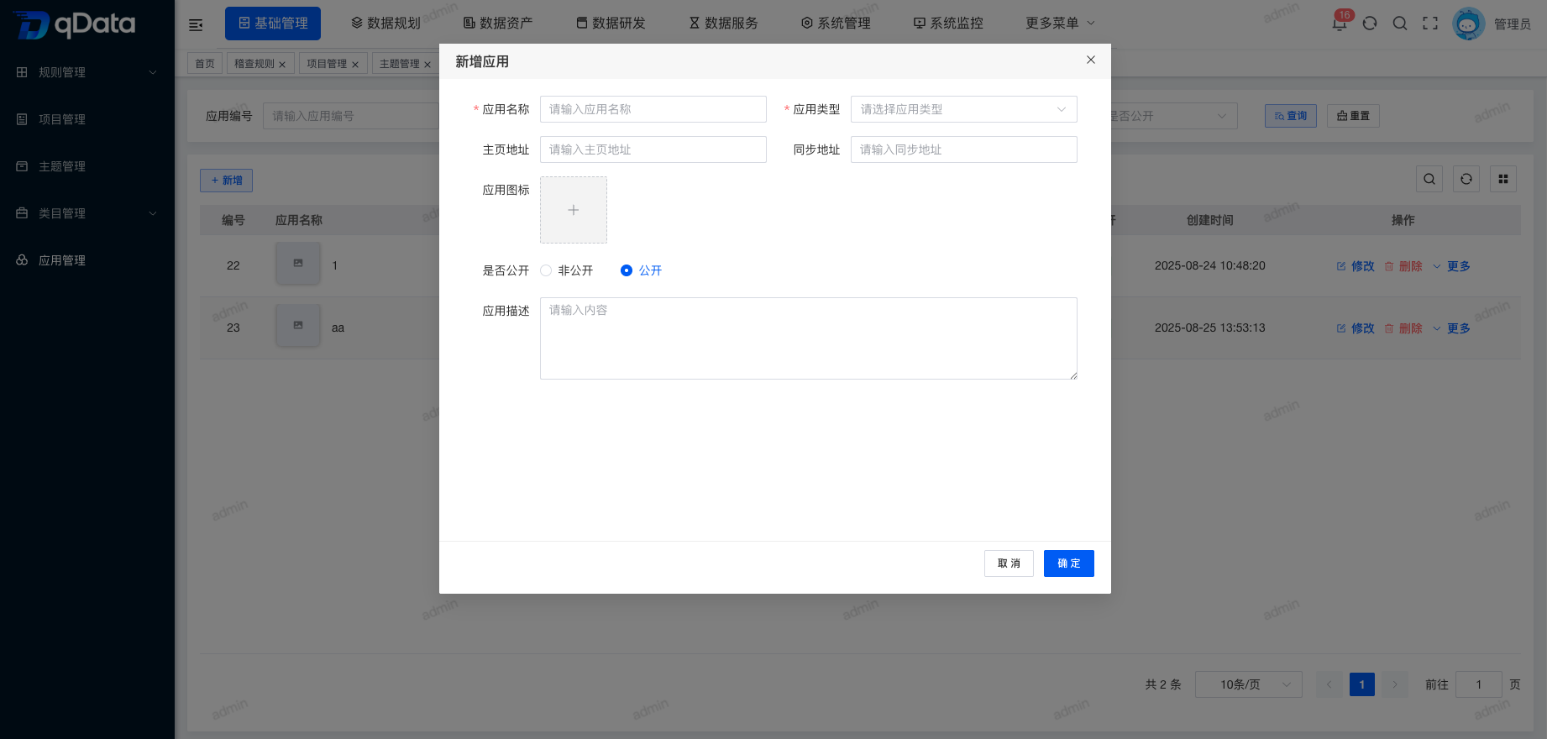Click the refresh icon in top header

(1370, 24)
